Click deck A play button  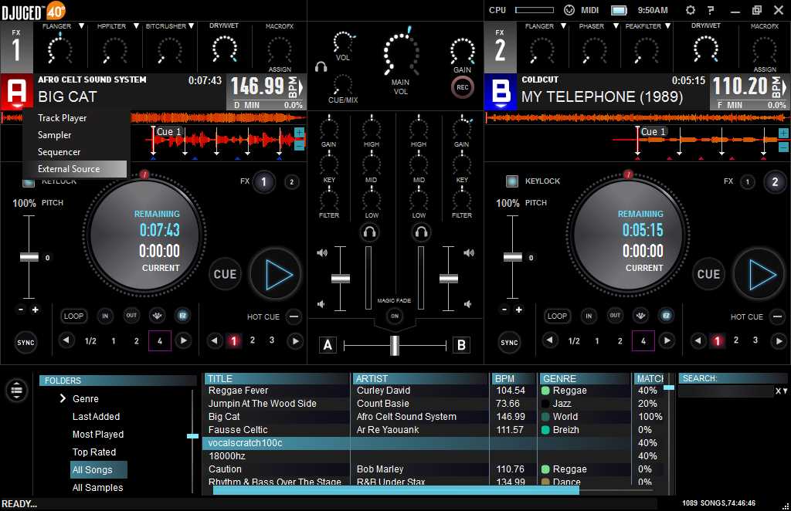click(276, 275)
